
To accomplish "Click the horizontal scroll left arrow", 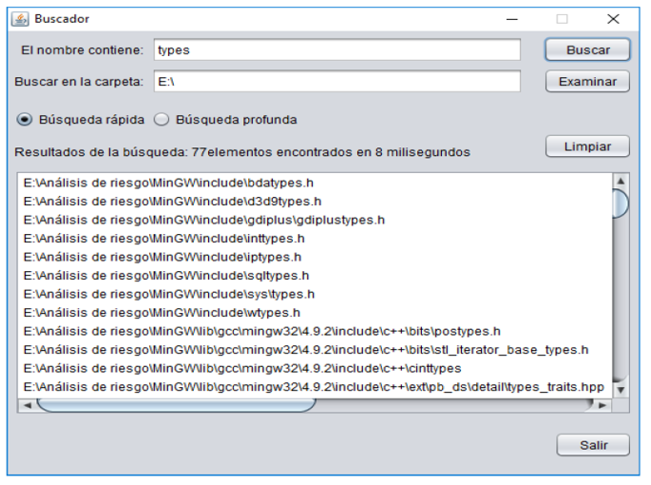I will click(x=26, y=405).
